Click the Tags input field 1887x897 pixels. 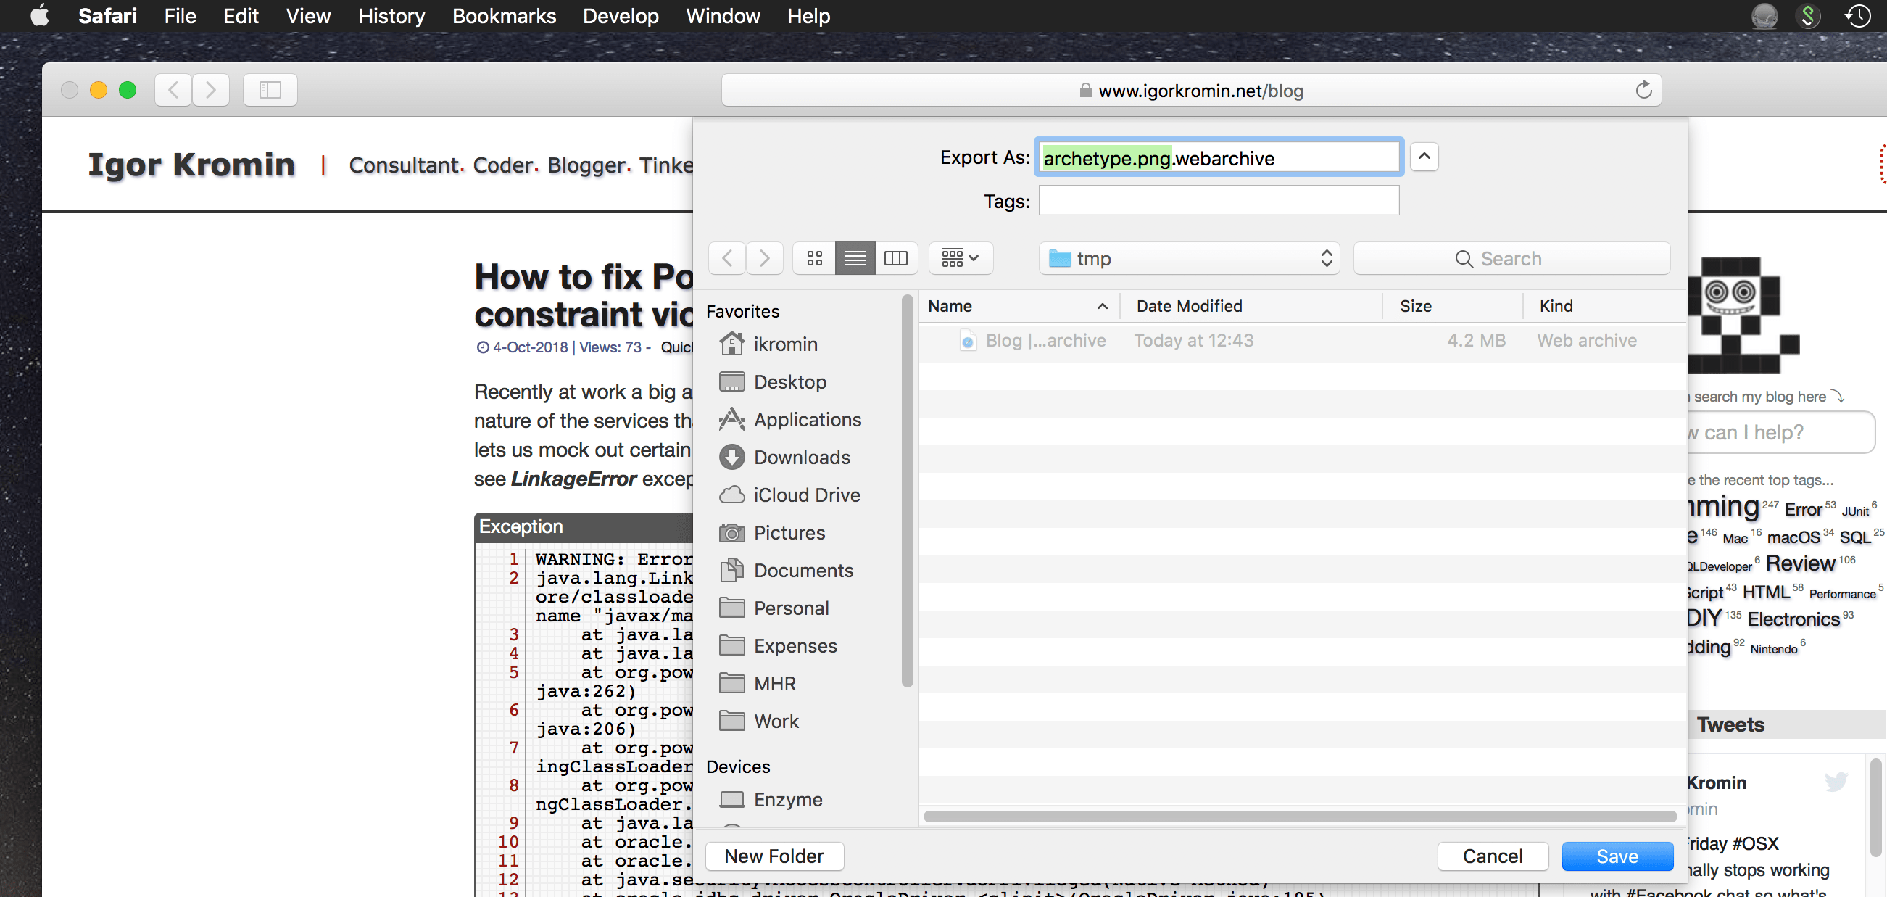1218,200
